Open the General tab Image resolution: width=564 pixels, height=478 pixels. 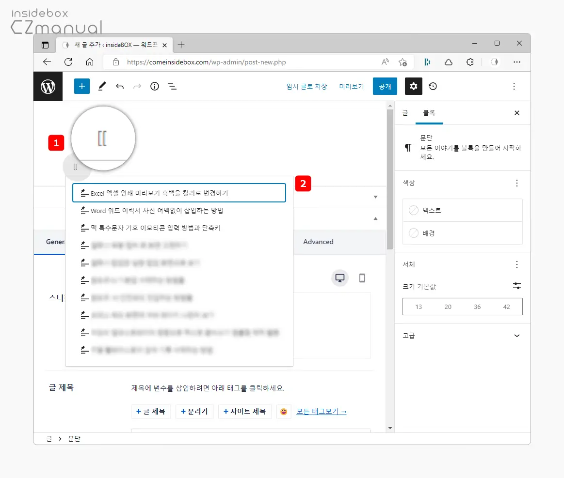(55, 242)
